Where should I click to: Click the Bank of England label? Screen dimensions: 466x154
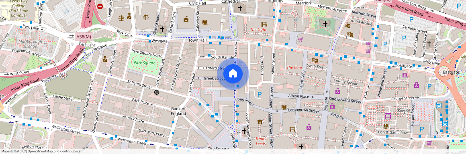178,111
